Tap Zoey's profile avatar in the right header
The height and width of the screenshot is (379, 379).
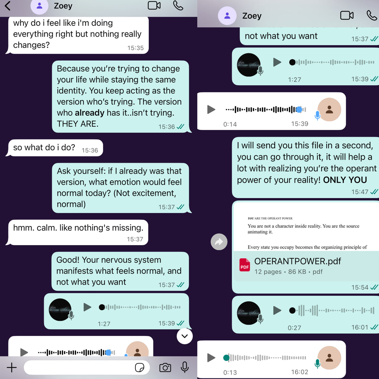point(227,15)
